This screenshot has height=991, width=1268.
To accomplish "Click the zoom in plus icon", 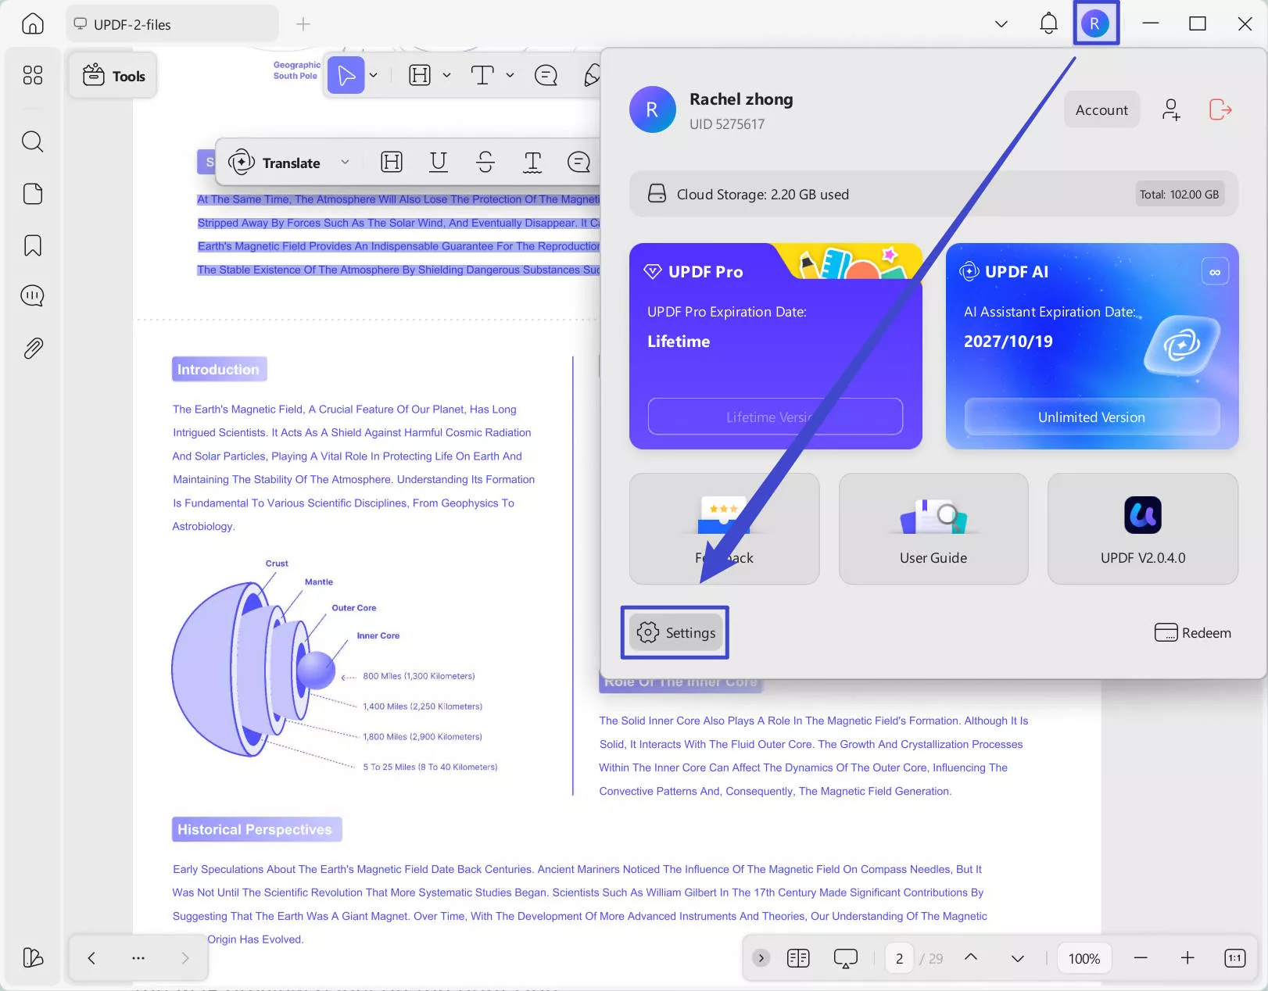I will 1187,957.
